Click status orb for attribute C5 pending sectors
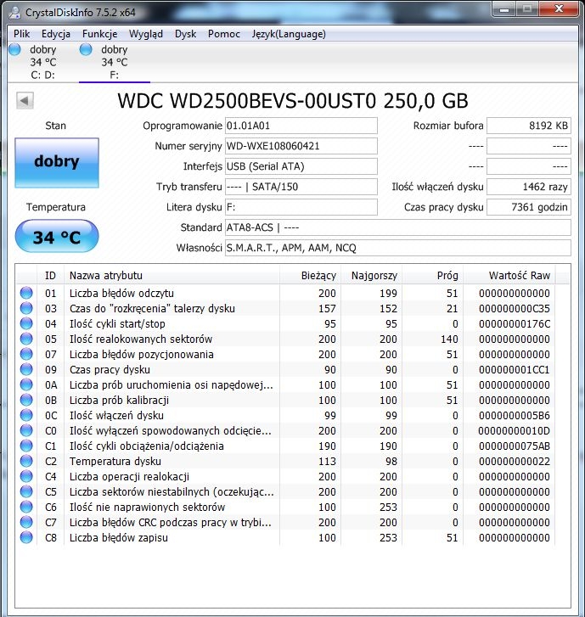585x617 pixels. tap(26, 491)
